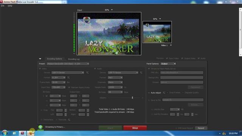242x136 pixels.
Task: Open H.264 format advanced settings wrench
Action: pos(68,77)
